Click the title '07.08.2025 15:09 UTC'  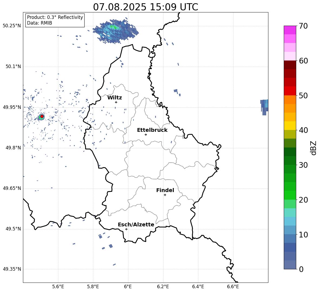145,7
